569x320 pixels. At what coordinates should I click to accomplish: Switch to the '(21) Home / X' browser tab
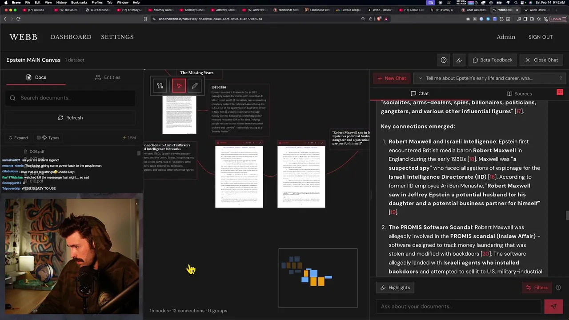(x=444, y=10)
